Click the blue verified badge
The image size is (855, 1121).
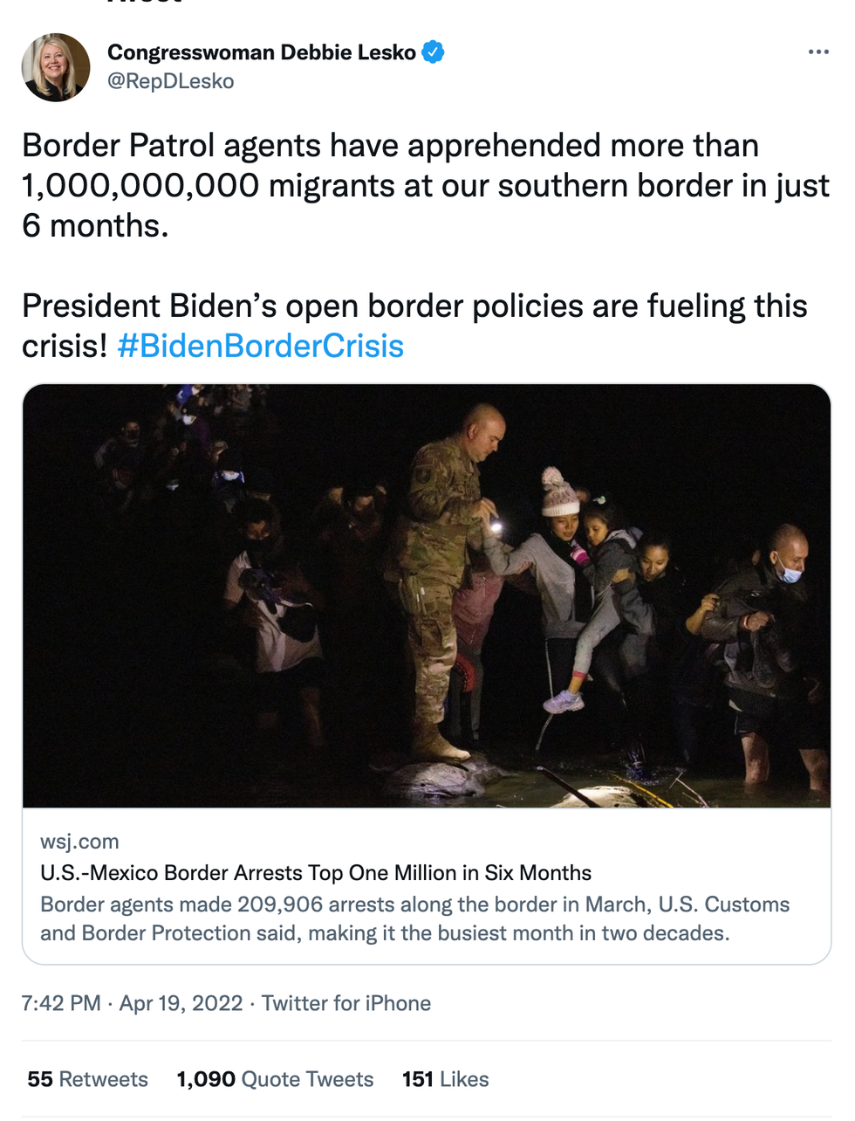click(434, 52)
